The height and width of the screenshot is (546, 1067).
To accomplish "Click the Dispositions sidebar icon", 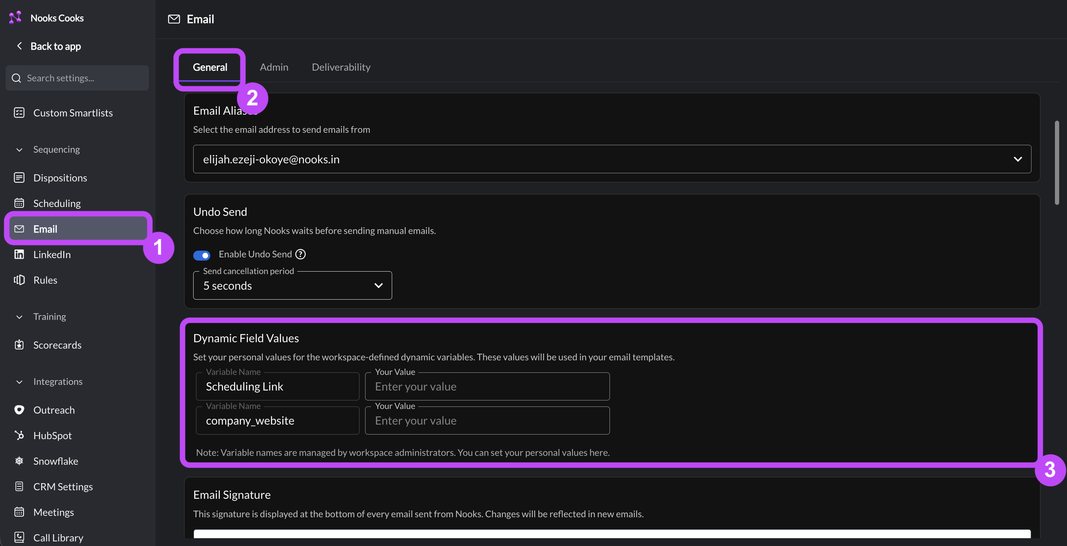I will click(x=19, y=178).
